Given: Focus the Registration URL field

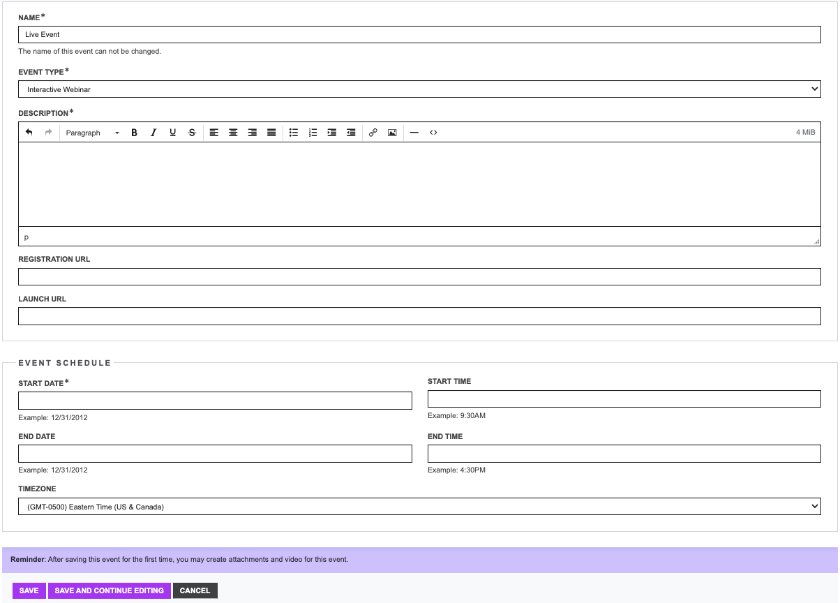Looking at the screenshot, I should click(x=419, y=277).
